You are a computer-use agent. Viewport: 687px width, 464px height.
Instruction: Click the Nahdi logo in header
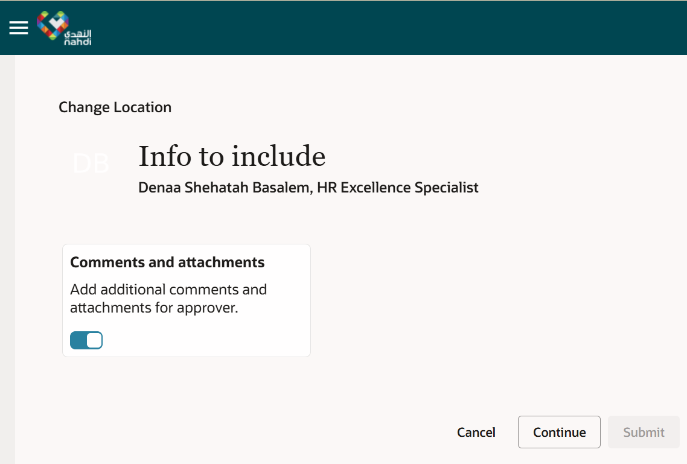pyautogui.click(x=64, y=28)
